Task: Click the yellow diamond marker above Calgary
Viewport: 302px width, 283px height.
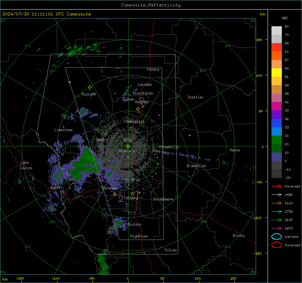Action: click(133, 194)
